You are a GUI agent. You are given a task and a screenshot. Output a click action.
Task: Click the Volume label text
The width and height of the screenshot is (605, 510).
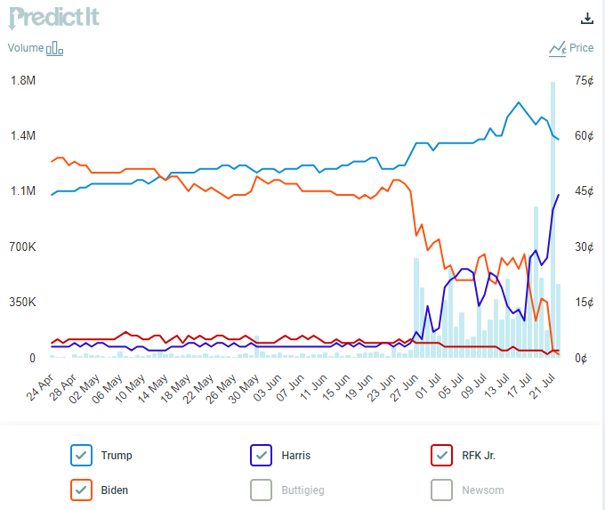click(x=25, y=48)
